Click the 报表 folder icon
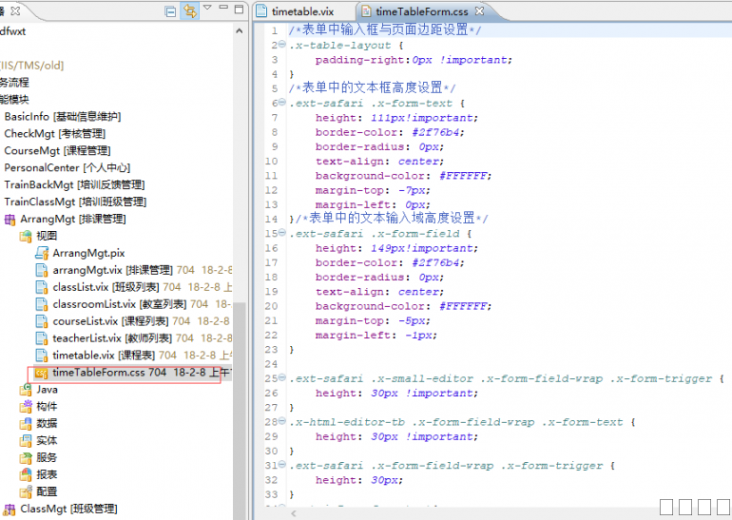This screenshot has width=732, height=520. click(26, 474)
